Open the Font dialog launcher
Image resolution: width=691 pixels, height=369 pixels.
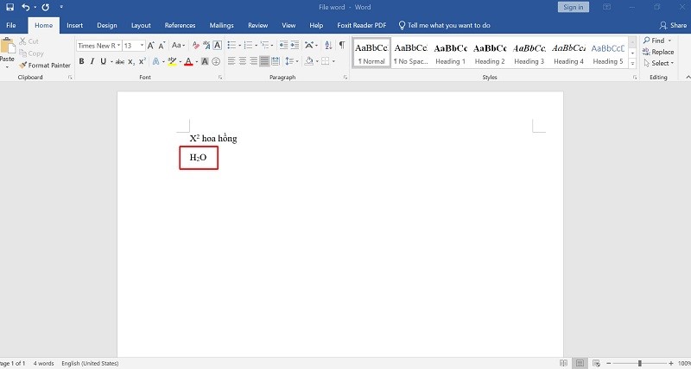coord(220,78)
